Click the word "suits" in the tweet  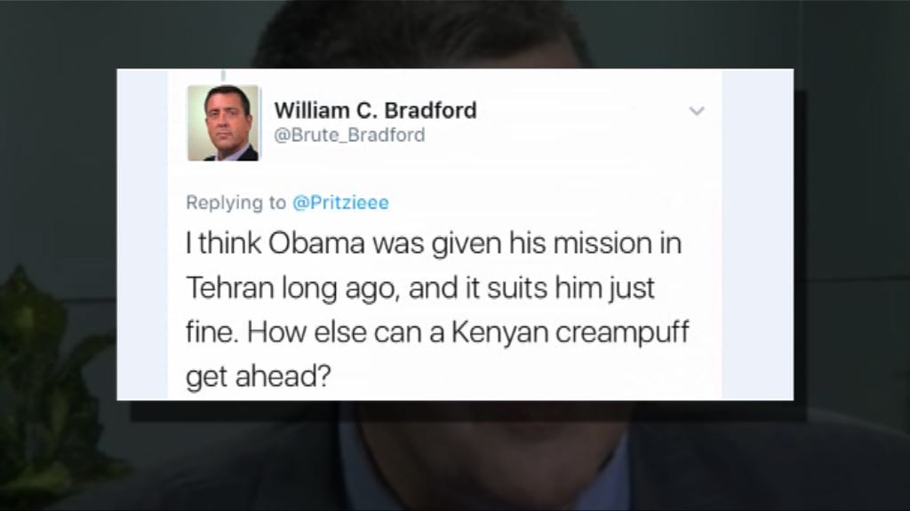click(516, 288)
